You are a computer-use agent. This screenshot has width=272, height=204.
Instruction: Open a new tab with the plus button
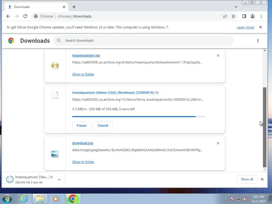click(x=74, y=7)
